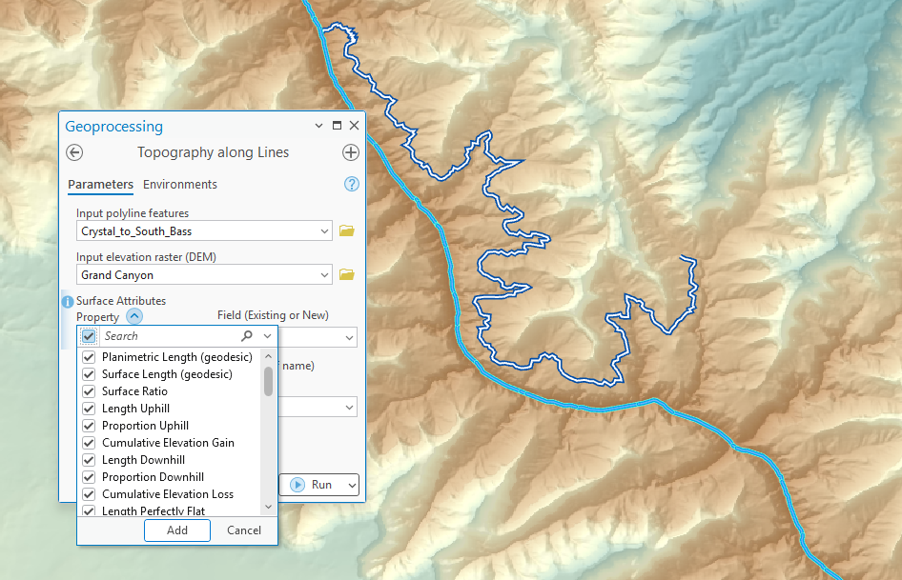Viewport: 902px width, 580px height.
Task: Switch to Environments tab
Action: pos(180,185)
